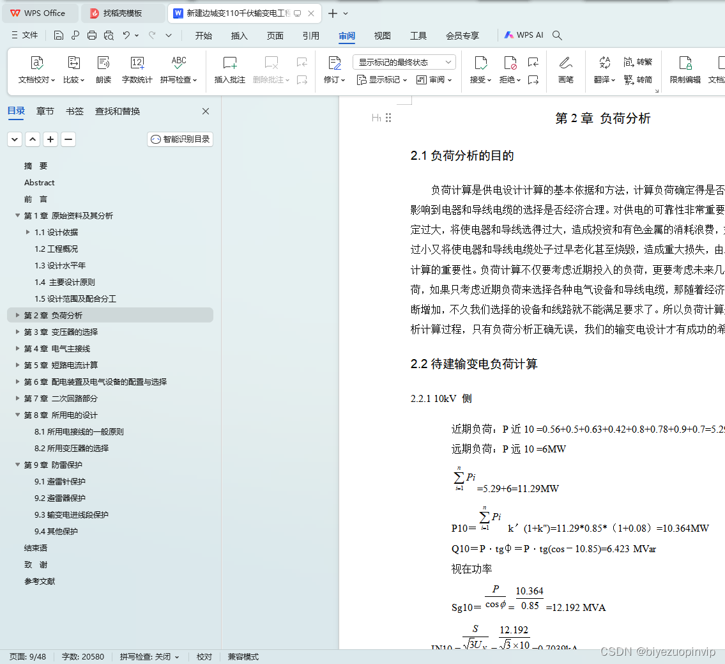Open 限制编辑 restrict editing
The height and width of the screenshot is (664, 725).
point(685,70)
